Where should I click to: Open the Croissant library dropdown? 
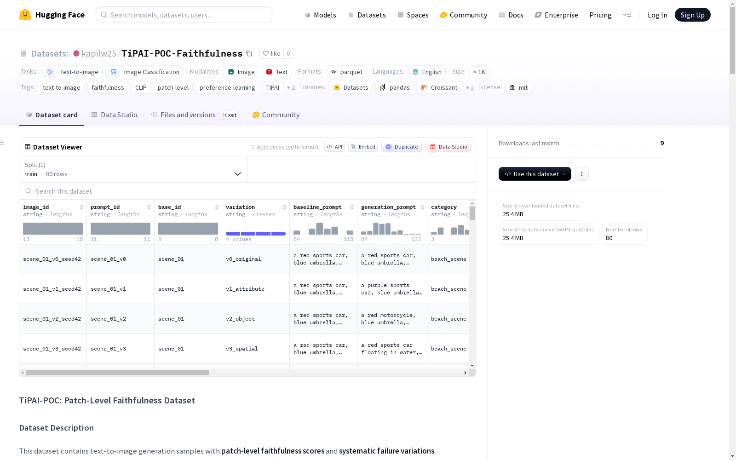(439, 87)
